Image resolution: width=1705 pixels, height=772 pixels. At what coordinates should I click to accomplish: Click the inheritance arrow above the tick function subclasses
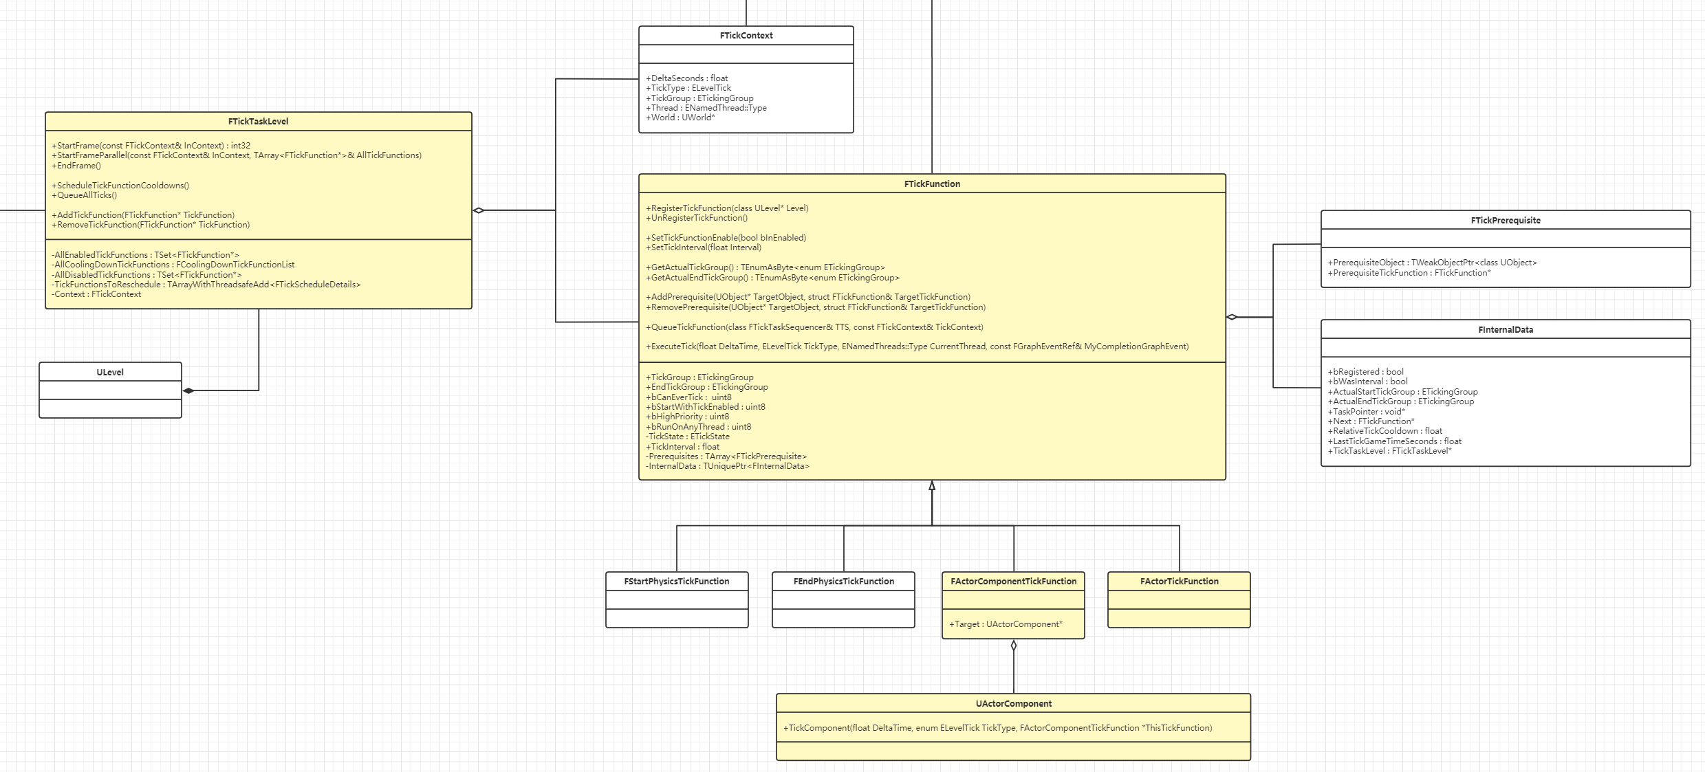(x=932, y=485)
